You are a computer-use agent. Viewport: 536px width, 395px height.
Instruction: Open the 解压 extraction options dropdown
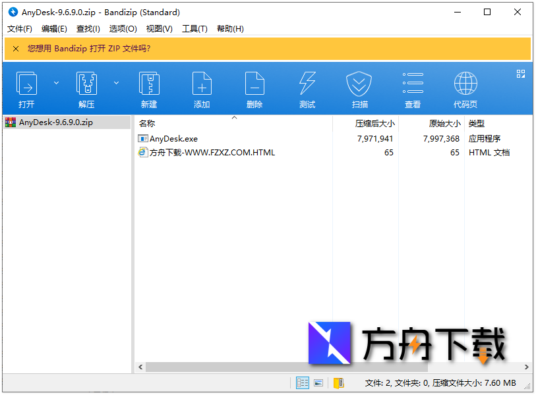click(116, 82)
